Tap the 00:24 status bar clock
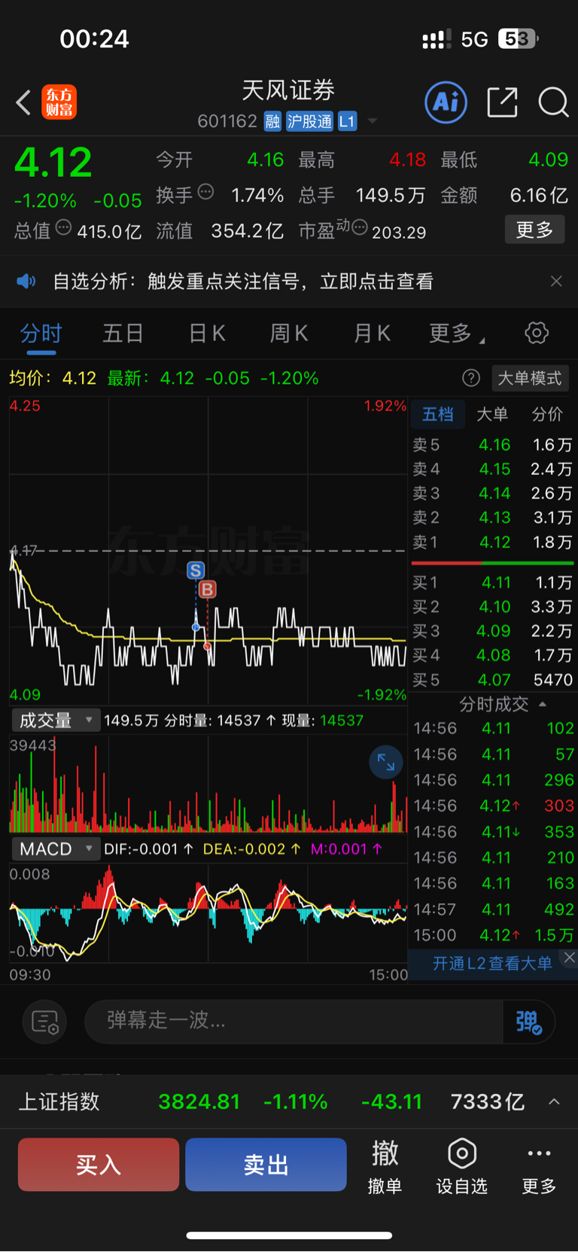 point(94,38)
